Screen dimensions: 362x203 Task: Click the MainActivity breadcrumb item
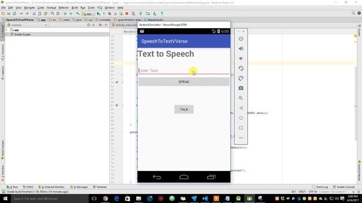pyautogui.click(x=153, y=20)
